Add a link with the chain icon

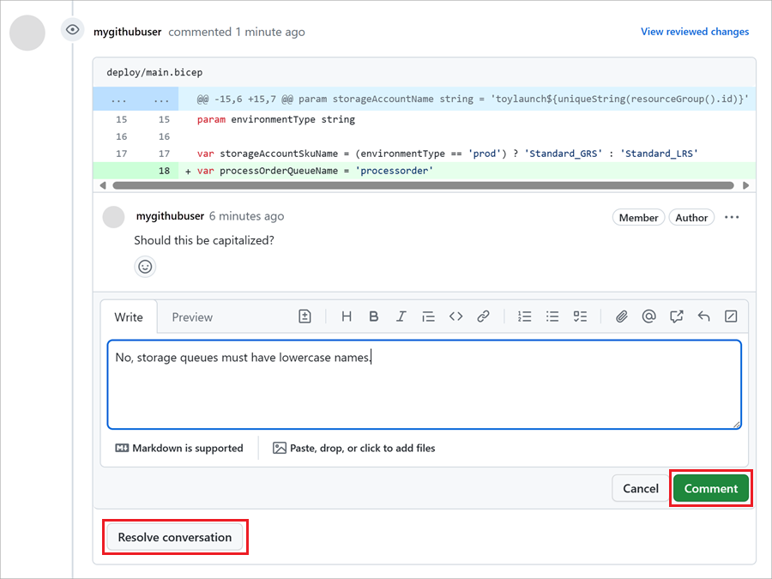click(483, 316)
